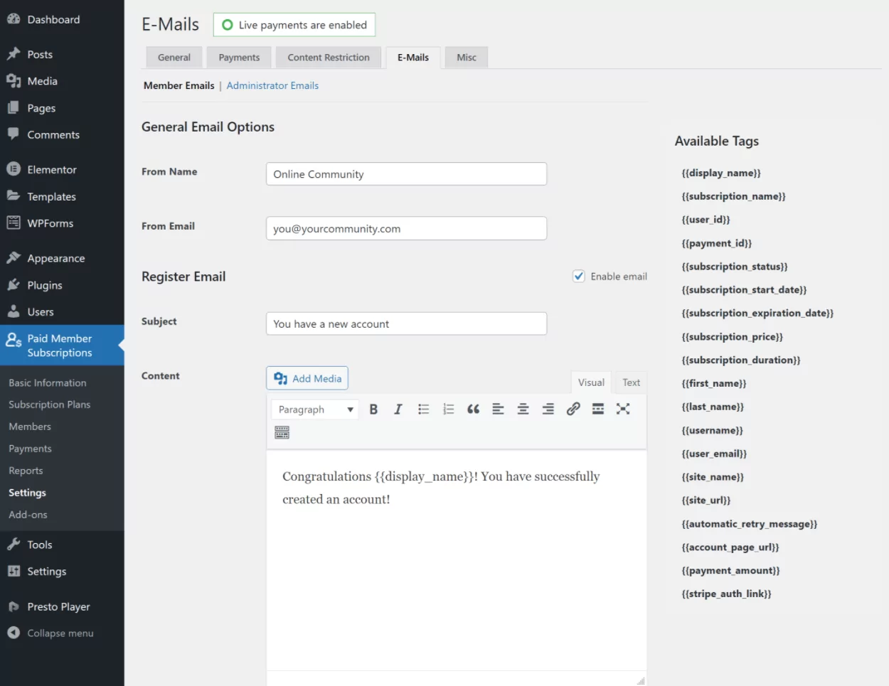This screenshot has height=686, width=889.
Task: Toggle the editor toolbar keyboard icon
Action: pyautogui.click(x=282, y=432)
